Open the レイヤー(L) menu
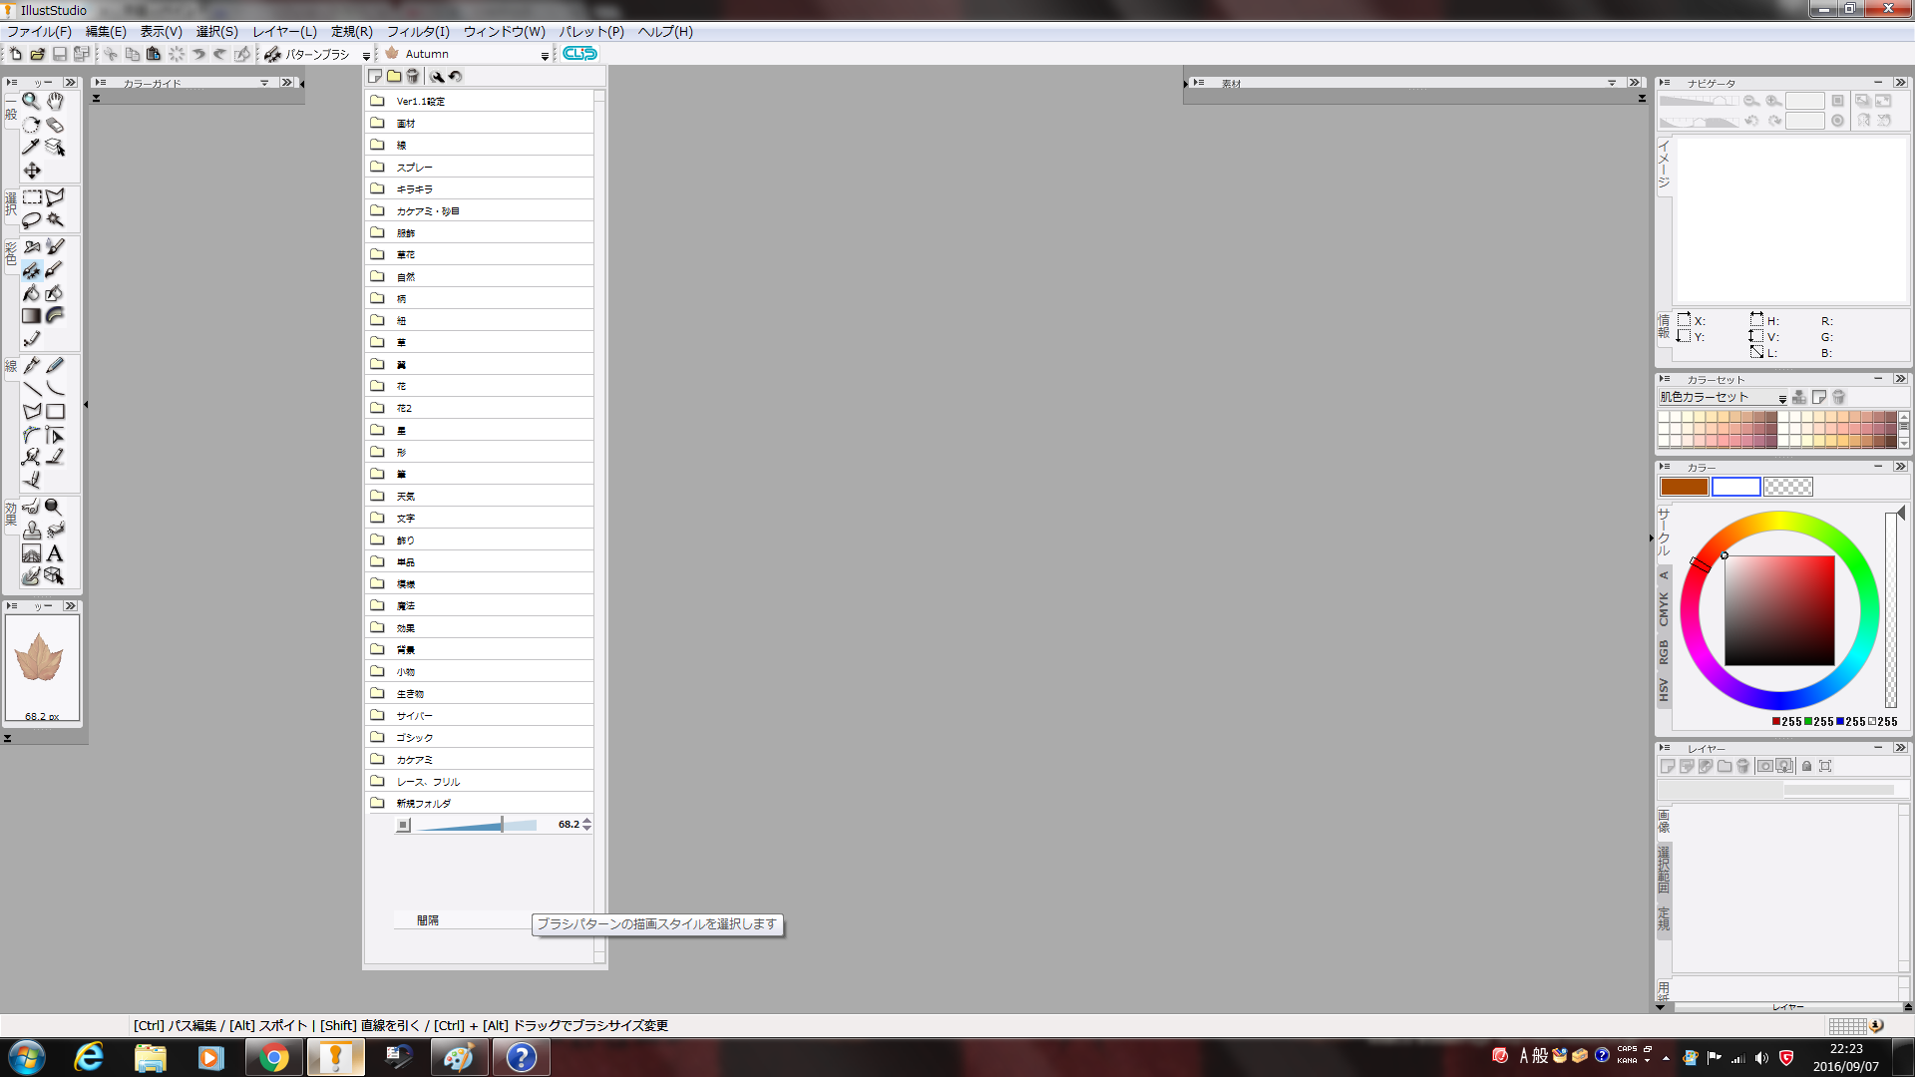The width and height of the screenshot is (1915, 1077). [284, 32]
